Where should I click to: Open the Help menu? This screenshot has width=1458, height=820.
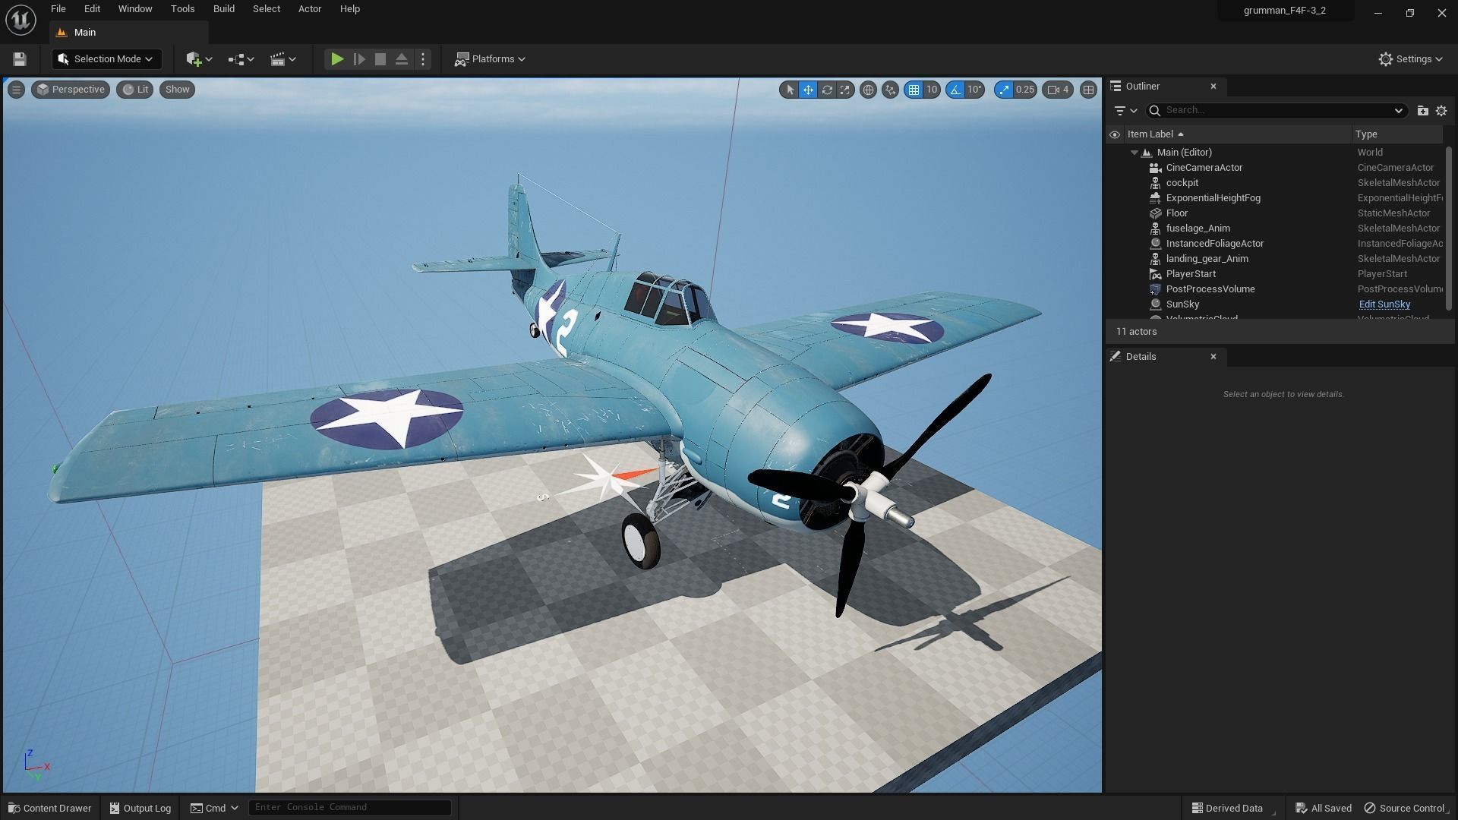(x=350, y=9)
